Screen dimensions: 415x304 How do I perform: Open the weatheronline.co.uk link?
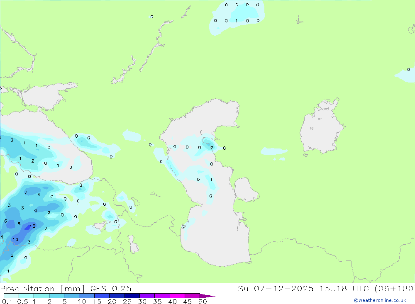click(x=380, y=300)
